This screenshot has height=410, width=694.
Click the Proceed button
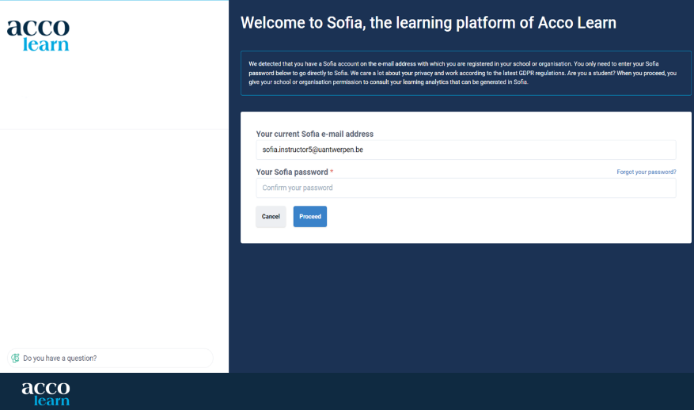(x=310, y=217)
